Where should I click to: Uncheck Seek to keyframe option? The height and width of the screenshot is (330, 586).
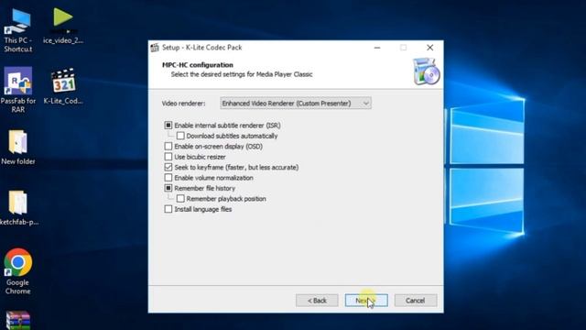(168, 167)
